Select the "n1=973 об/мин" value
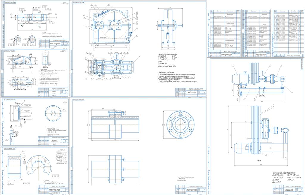This screenshot has height=195, width=305. point(293,175)
